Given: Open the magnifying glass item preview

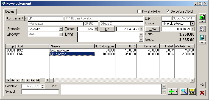Looking at the screenshot, I should (184, 92).
